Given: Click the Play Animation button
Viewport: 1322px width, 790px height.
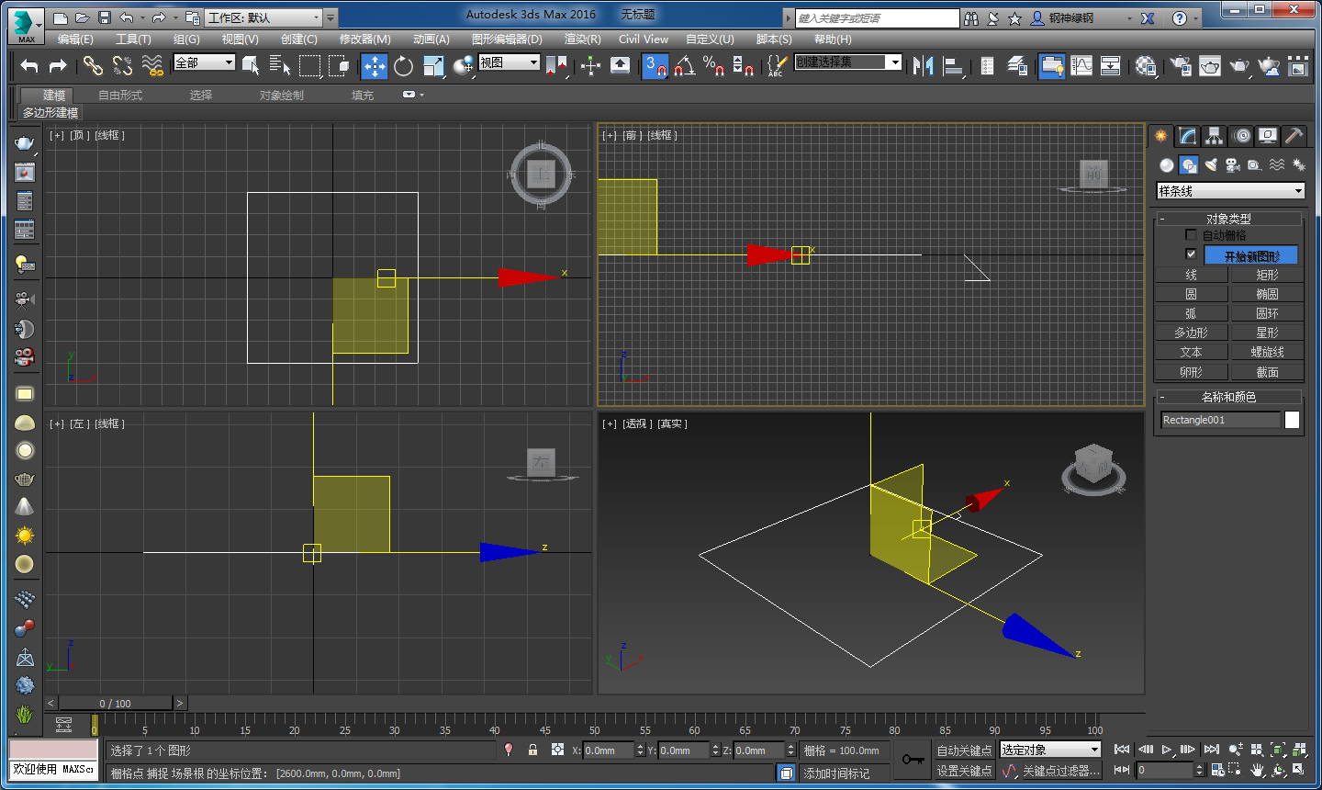Looking at the screenshot, I should point(1166,750).
